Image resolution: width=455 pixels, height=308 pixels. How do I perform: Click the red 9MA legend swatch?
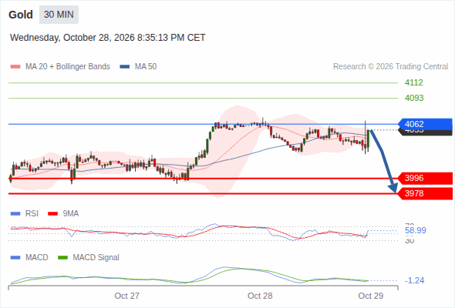[x=52, y=214]
